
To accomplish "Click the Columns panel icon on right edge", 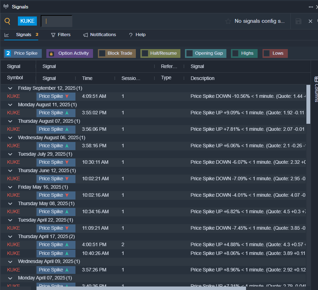I will (316, 79).
